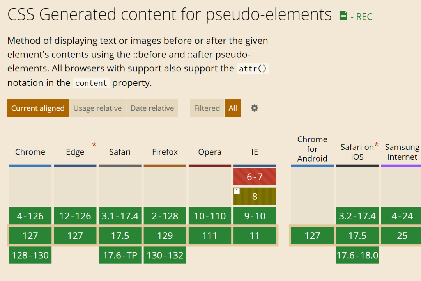Click the green spec document icon
Viewport: 421px width, 281px height.
(343, 15)
